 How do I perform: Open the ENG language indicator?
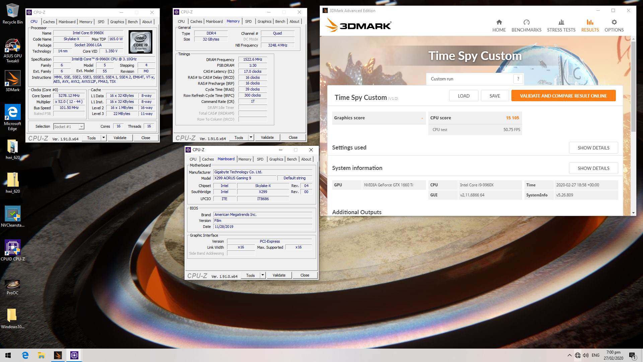pyautogui.click(x=595, y=355)
